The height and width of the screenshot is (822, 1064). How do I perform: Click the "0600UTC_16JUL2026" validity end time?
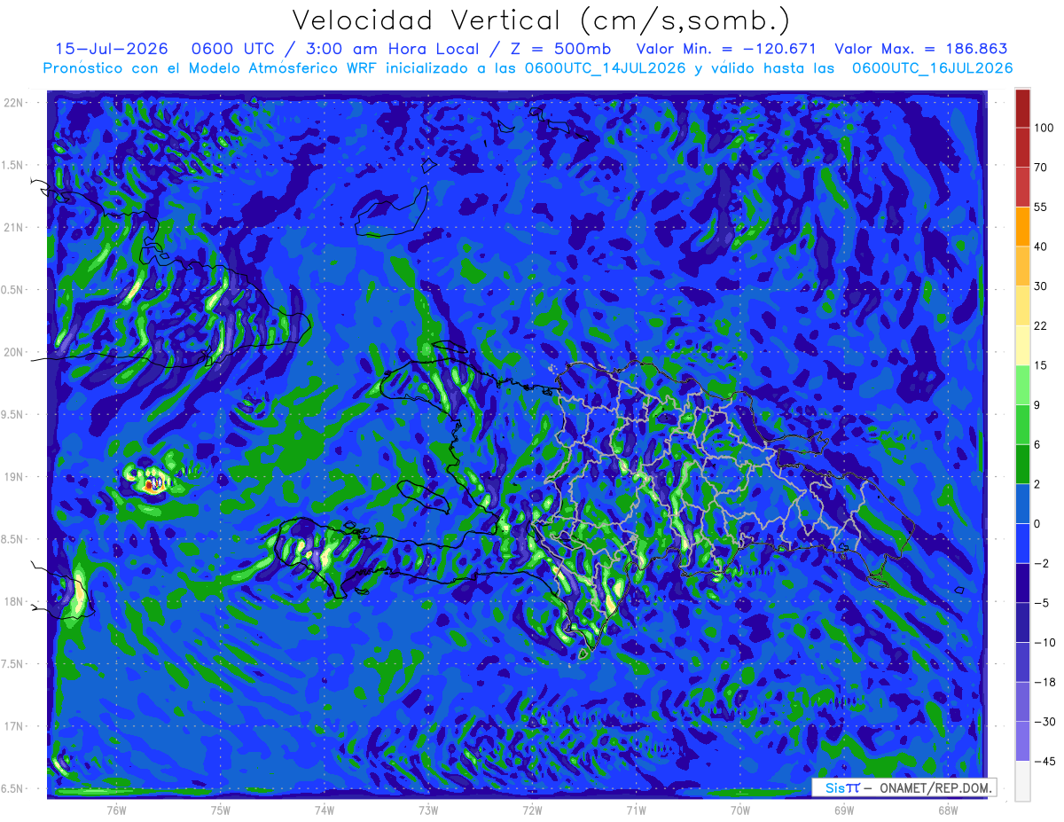click(932, 68)
